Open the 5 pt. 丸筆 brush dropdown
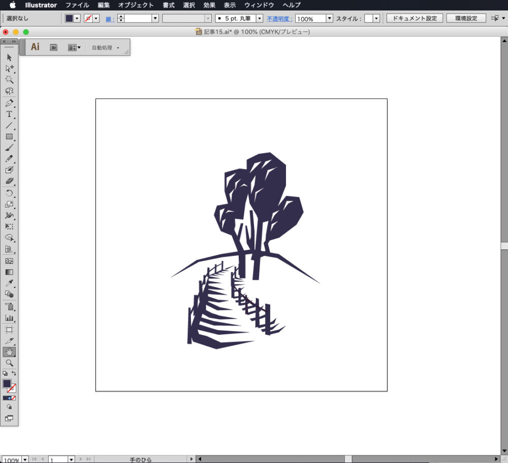This screenshot has height=463, width=508. coord(260,18)
